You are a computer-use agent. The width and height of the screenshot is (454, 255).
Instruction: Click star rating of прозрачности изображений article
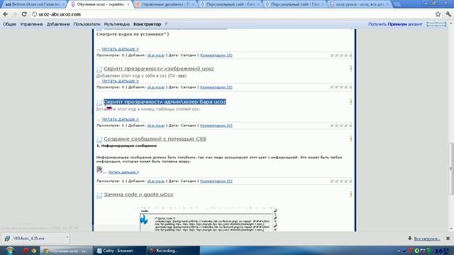pyautogui.click(x=340, y=87)
